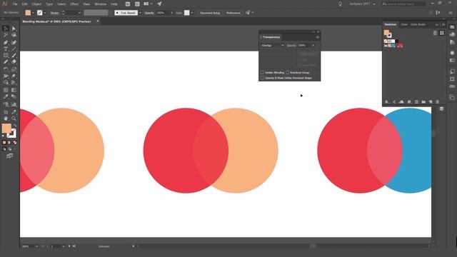Viewport: 457px width, 257px height.
Task: Select the Pencil tool
Action: tap(6, 62)
